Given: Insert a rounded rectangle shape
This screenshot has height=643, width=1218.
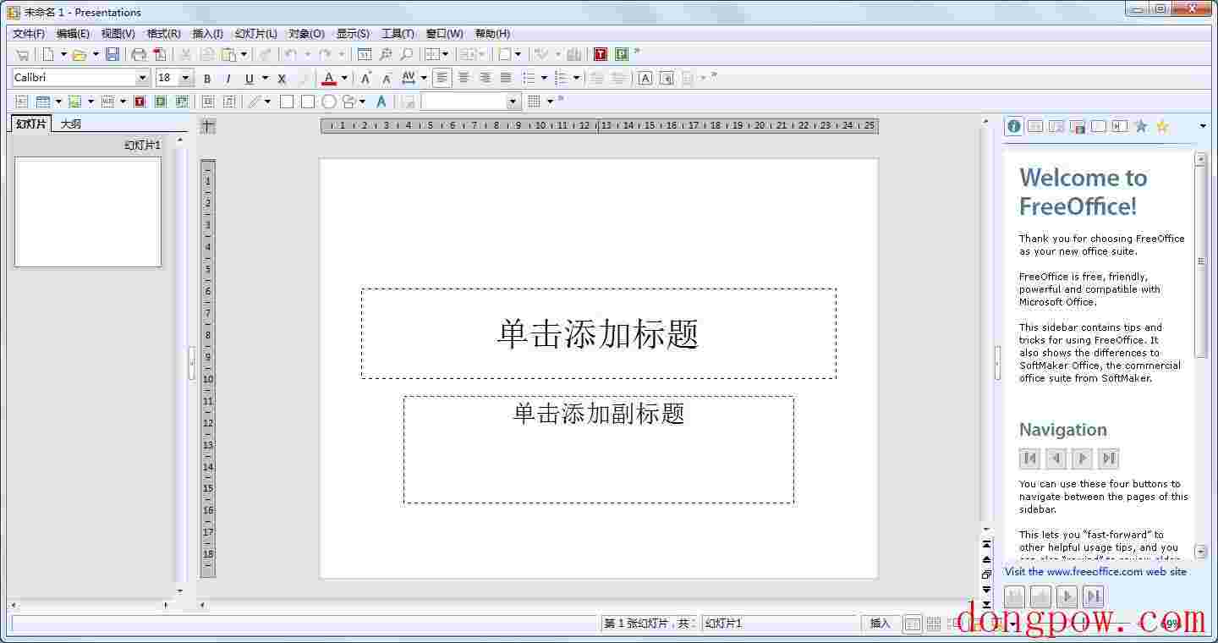Looking at the screenshot, I should coord(308,102).
